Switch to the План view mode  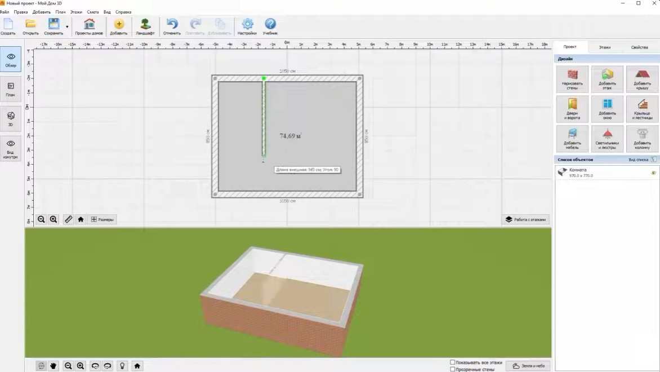[11, 89]
